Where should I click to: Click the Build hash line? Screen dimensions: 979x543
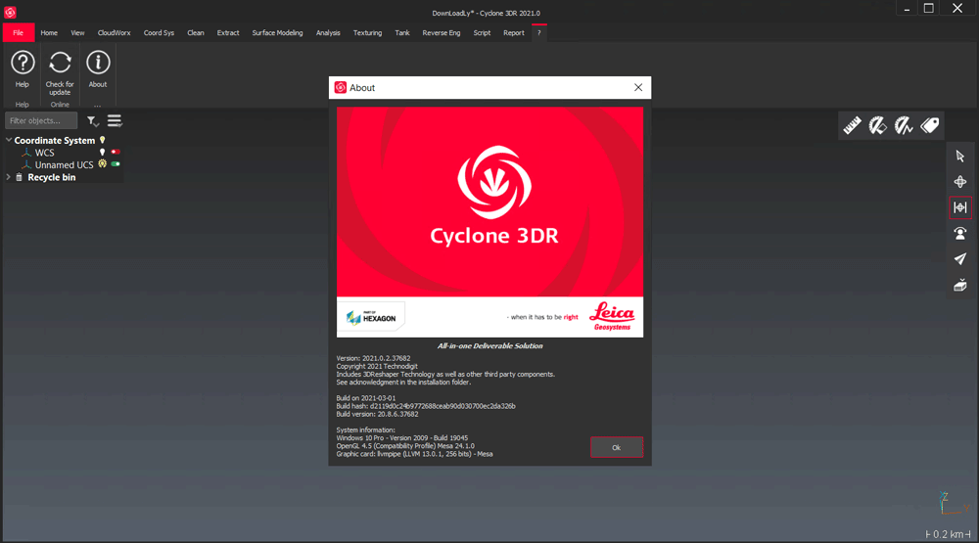point(426,406)
